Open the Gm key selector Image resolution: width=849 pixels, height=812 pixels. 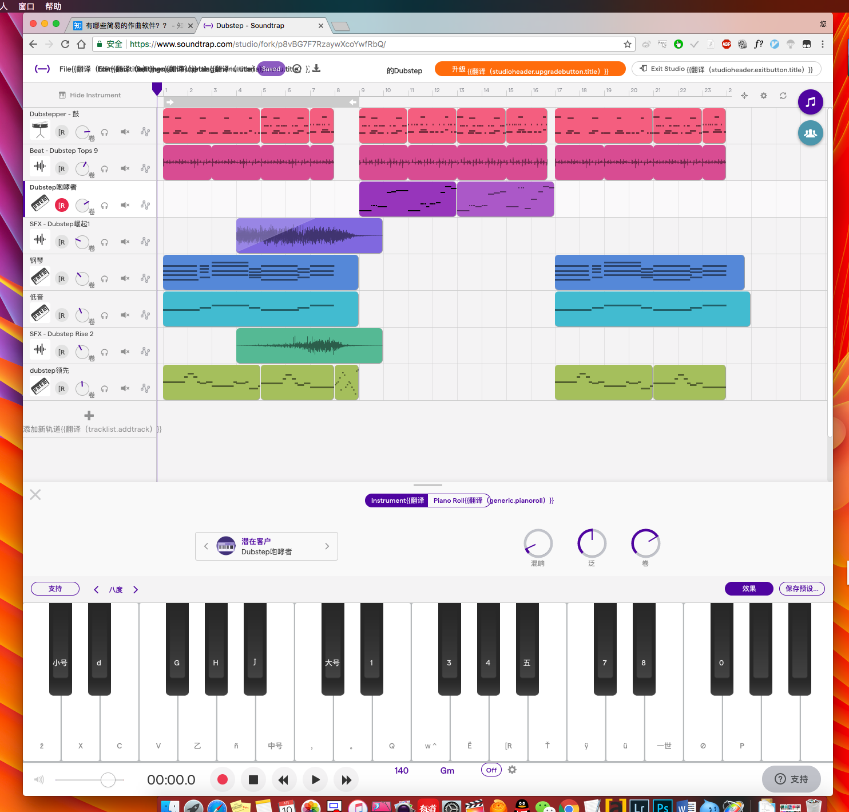click(447, 770)
